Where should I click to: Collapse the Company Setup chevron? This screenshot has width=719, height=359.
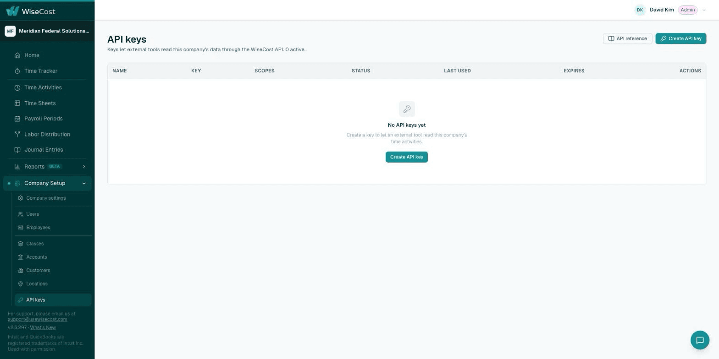click(84, 183)
